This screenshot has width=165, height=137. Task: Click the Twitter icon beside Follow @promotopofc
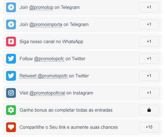pos(11,59)
